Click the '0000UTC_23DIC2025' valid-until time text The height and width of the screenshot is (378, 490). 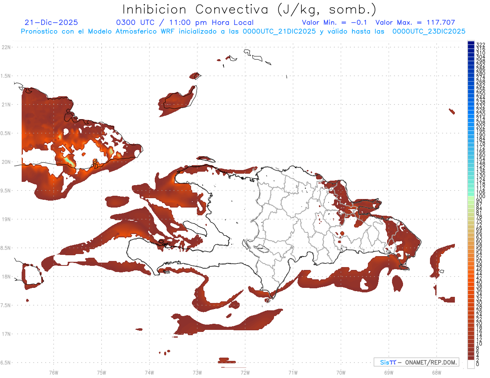429,31
